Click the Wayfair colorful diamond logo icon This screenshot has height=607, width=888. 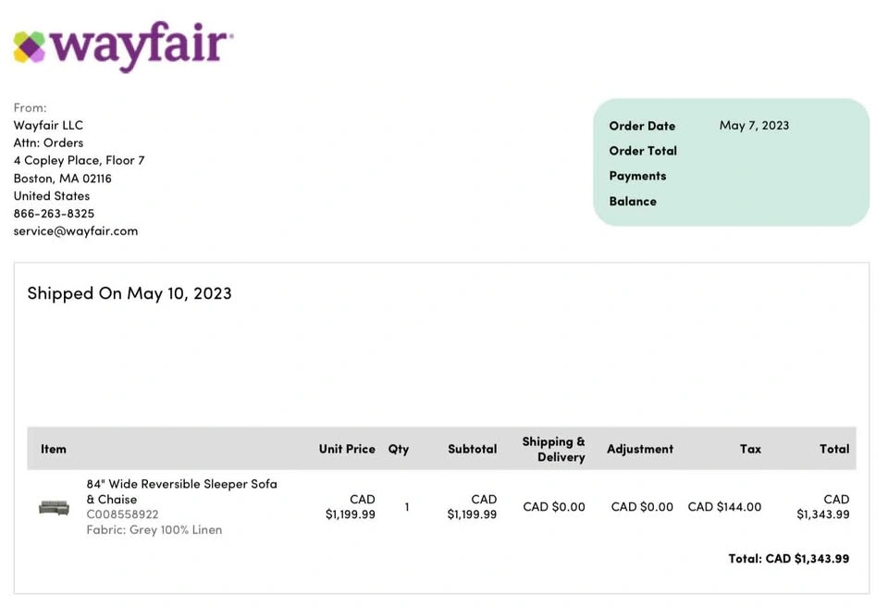point(30,46)
